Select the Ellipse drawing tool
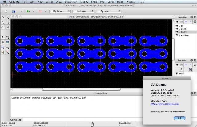The width and height of the screenshot is (197, 127). pos(3,27)
